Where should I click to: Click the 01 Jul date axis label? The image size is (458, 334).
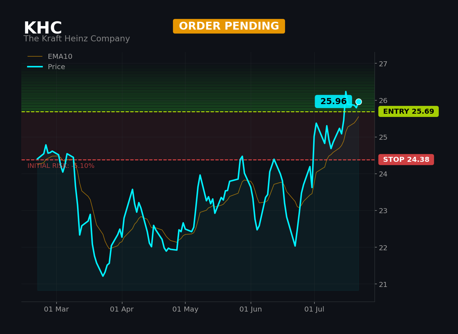tap(314, 309)
